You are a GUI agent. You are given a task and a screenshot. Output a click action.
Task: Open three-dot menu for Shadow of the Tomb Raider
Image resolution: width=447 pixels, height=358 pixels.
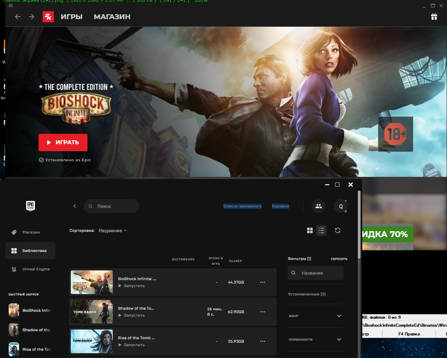click(263, 312)
